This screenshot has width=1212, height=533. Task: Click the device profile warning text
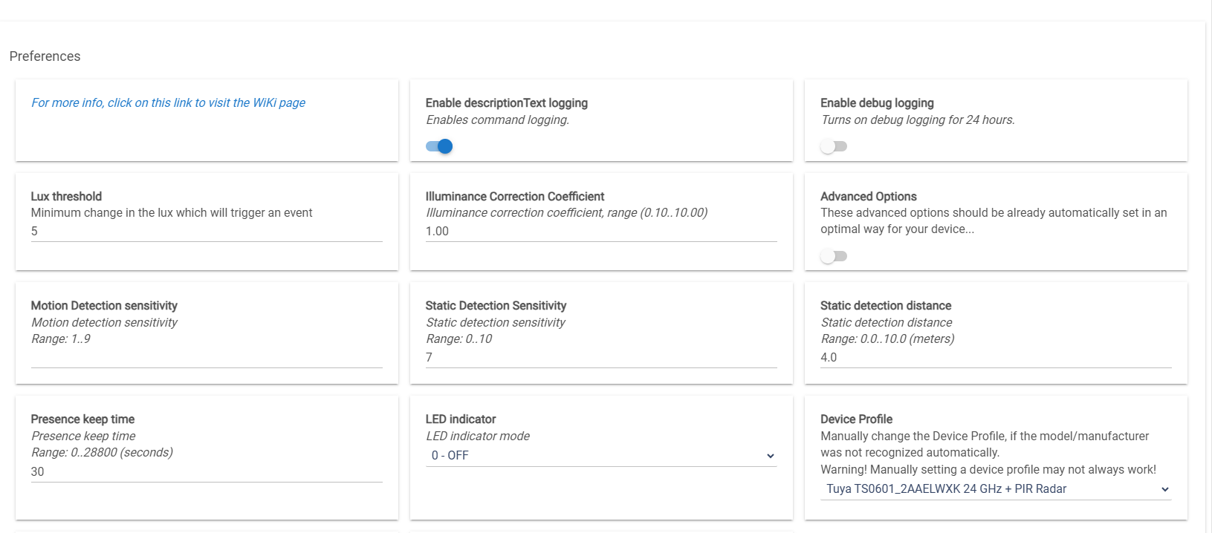pyautogui.click(x=988, y=470)
